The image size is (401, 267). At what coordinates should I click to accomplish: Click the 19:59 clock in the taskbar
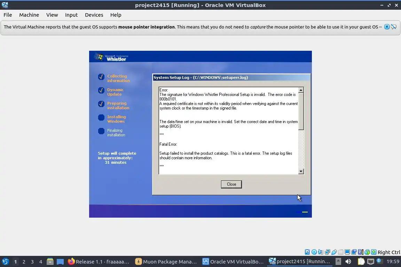coord(393,261)
